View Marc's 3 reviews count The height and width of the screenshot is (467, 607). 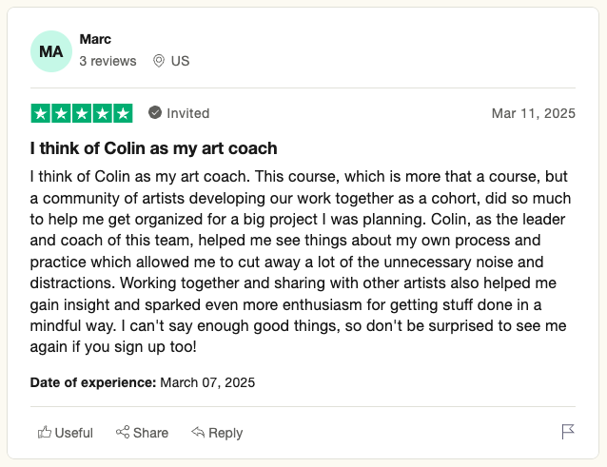coord(108,61)
